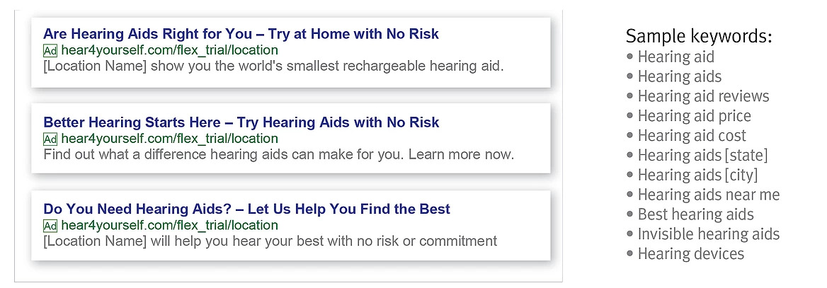The width and height of the screenshot is (827, 288).
Task: Click the 'Sample keywords:' heading
Action: pos(699,36)
